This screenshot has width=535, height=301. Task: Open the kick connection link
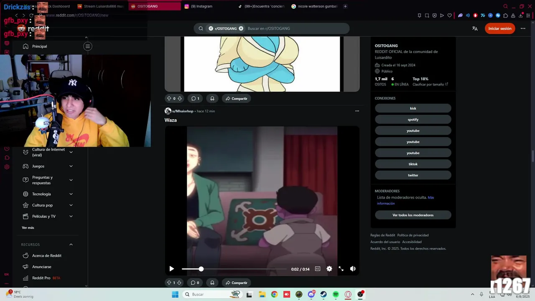[413, 108]
